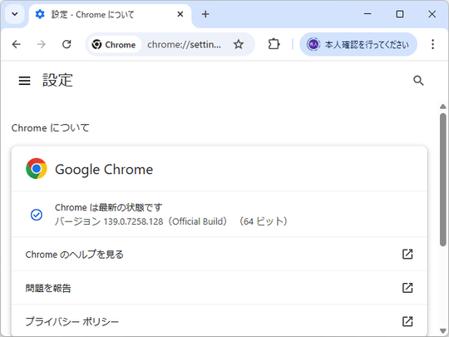Click the Chrome site info chip

pos(114,44)
